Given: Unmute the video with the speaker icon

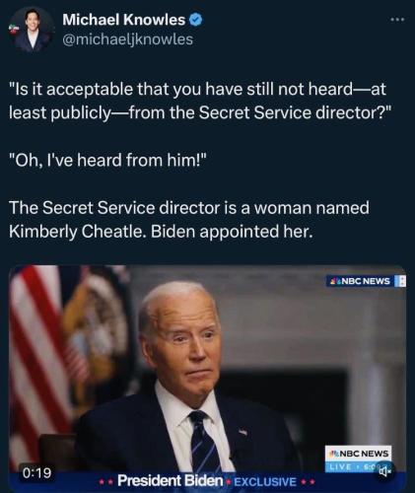Looking at the screenshot, I should (384, 471).
